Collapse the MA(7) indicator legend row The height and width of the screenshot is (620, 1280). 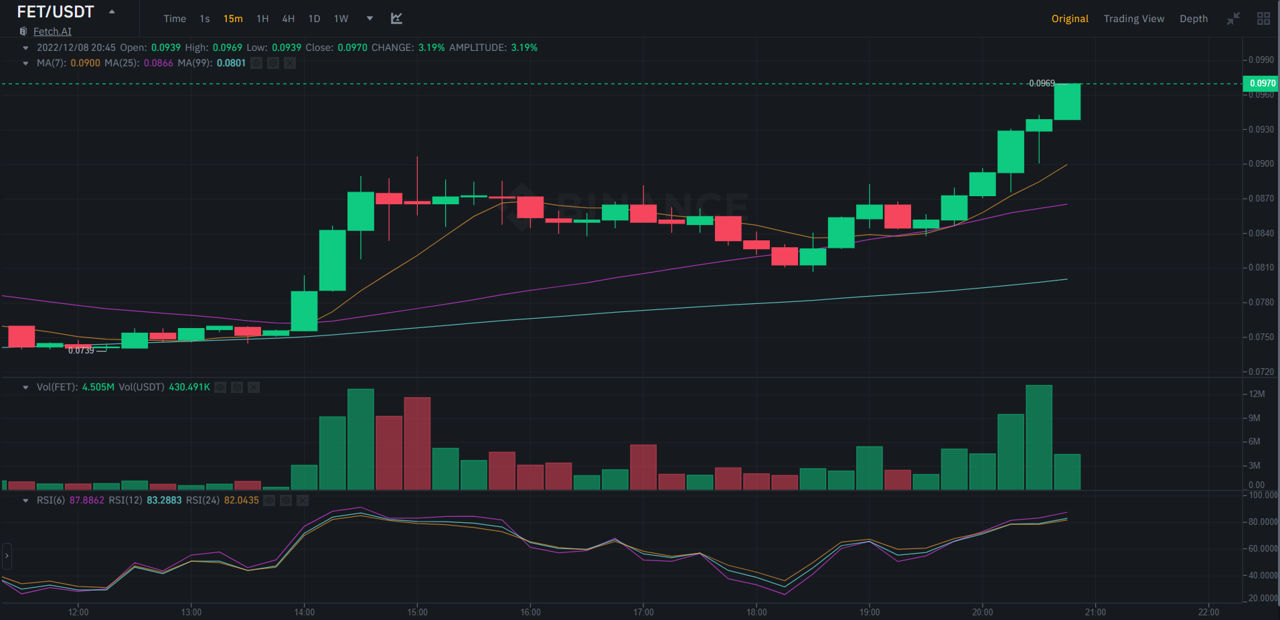25,63
